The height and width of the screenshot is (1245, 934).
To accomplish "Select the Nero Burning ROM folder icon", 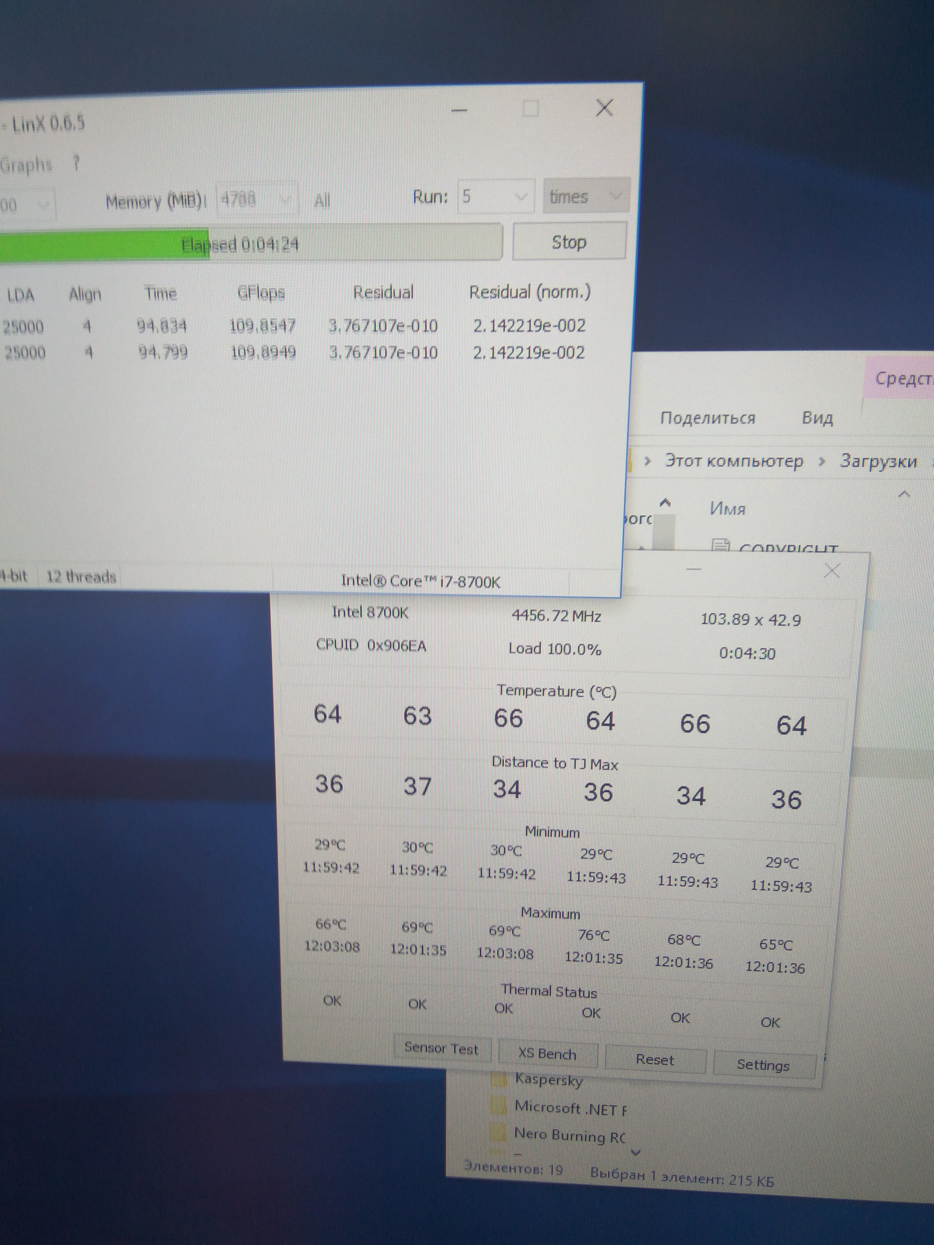I will pyautogui.click(x=499, y=1131).
